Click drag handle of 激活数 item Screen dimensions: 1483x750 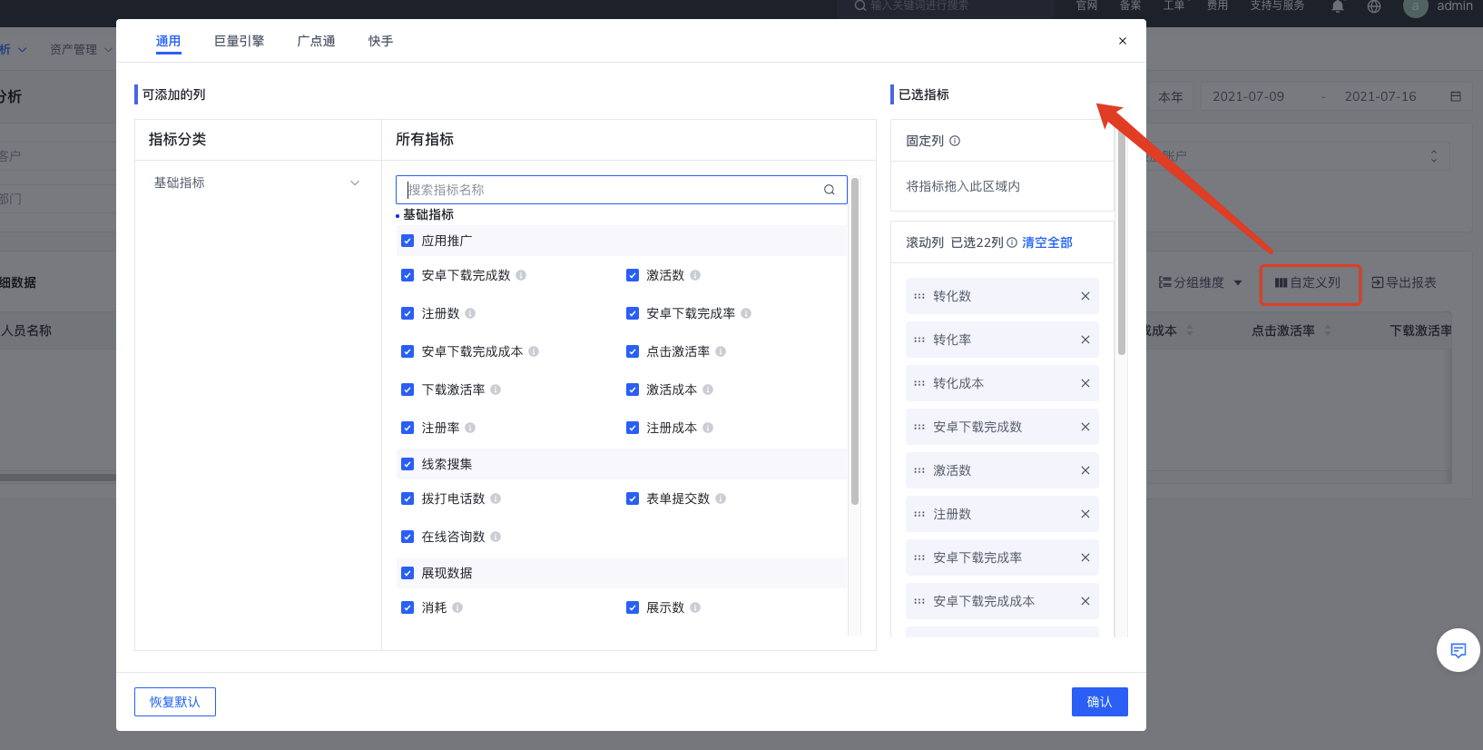pos(919,470)
